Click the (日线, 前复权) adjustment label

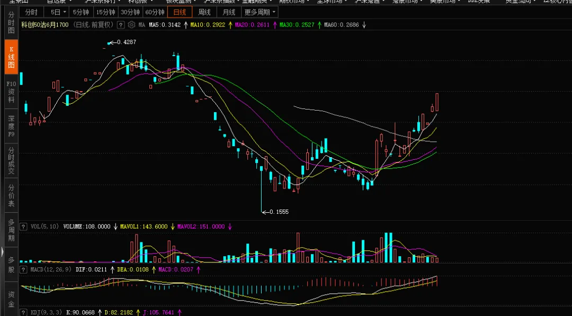click(x=93, y=25)
